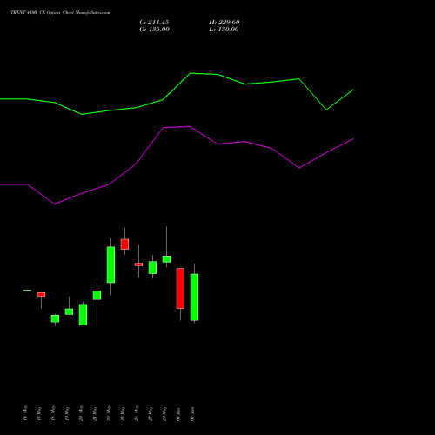Click the open value O: 135.00
The width and height of the screenshot is (435, 435).
154,30
